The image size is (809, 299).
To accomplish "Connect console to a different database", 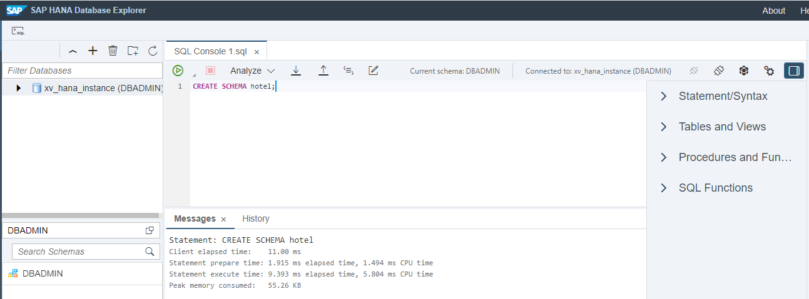I will 718,71.
